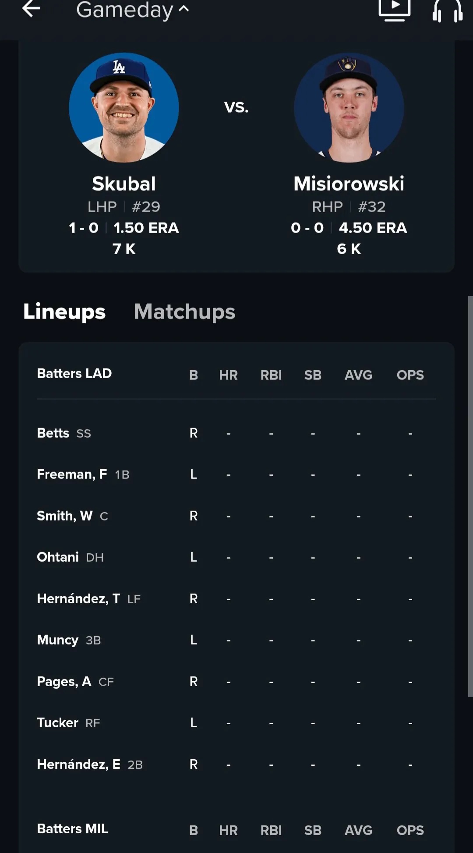Select the Lineups tab

(x=64, y=311)
